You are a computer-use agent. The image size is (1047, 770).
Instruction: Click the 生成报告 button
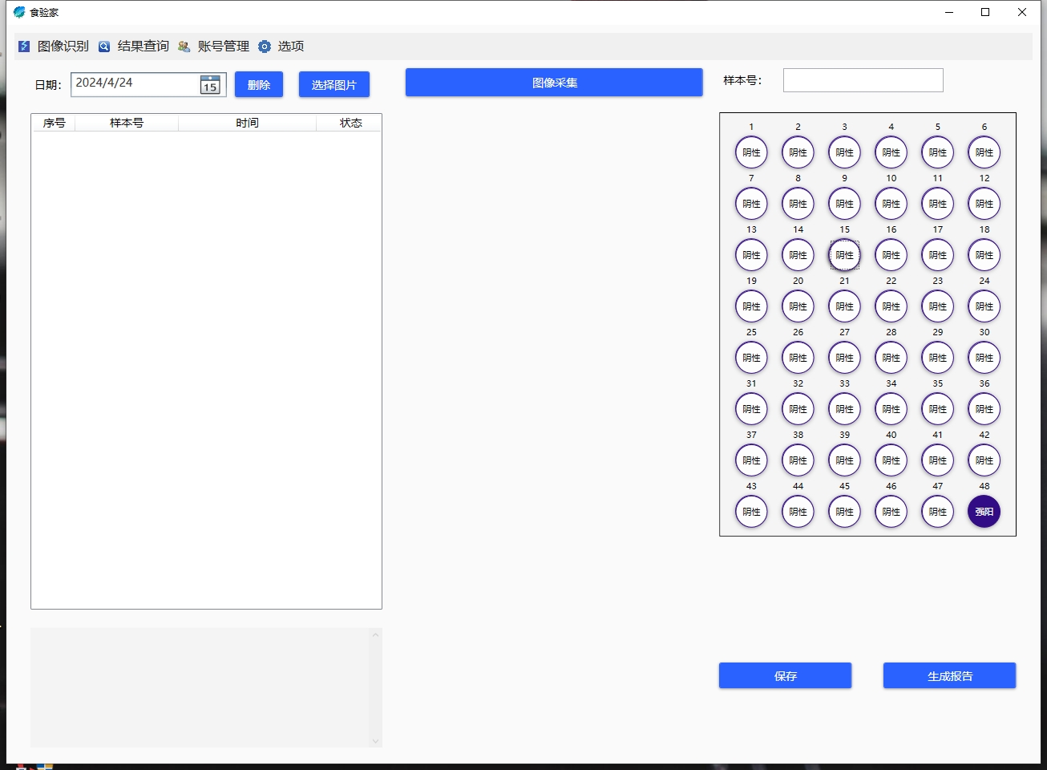(x=949, y=675)
